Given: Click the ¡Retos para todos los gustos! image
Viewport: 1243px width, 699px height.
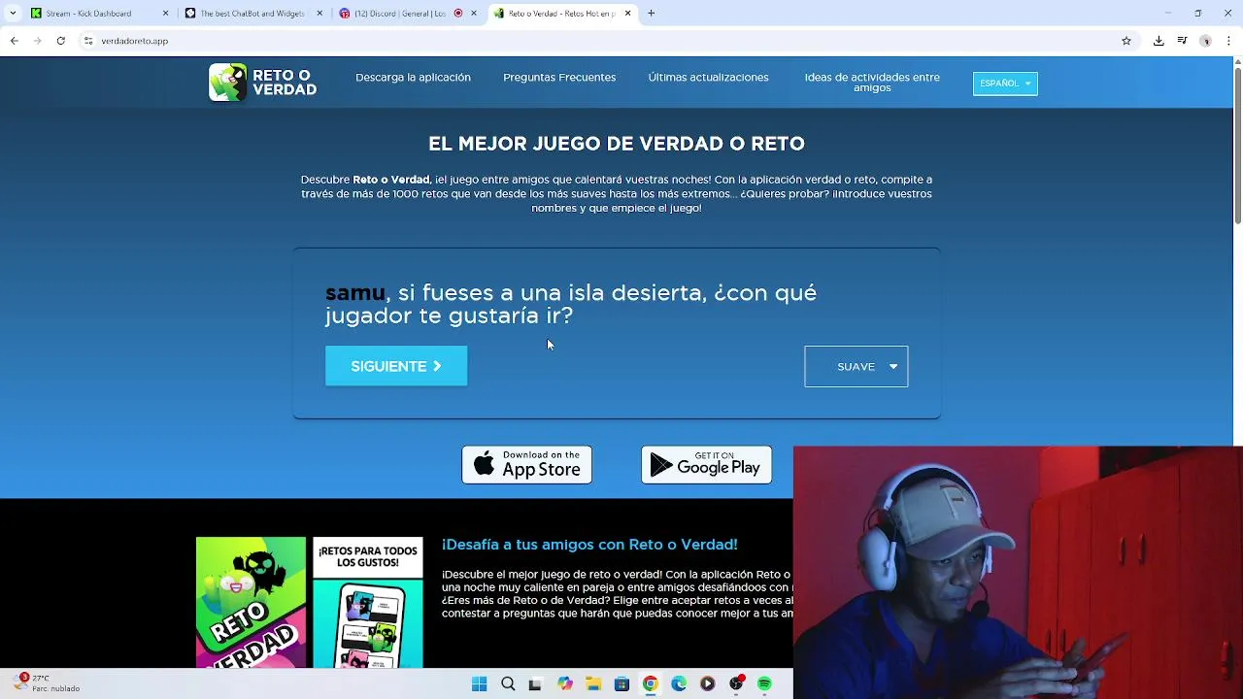Looking at the screenshot, I should [x=368, y=602].
